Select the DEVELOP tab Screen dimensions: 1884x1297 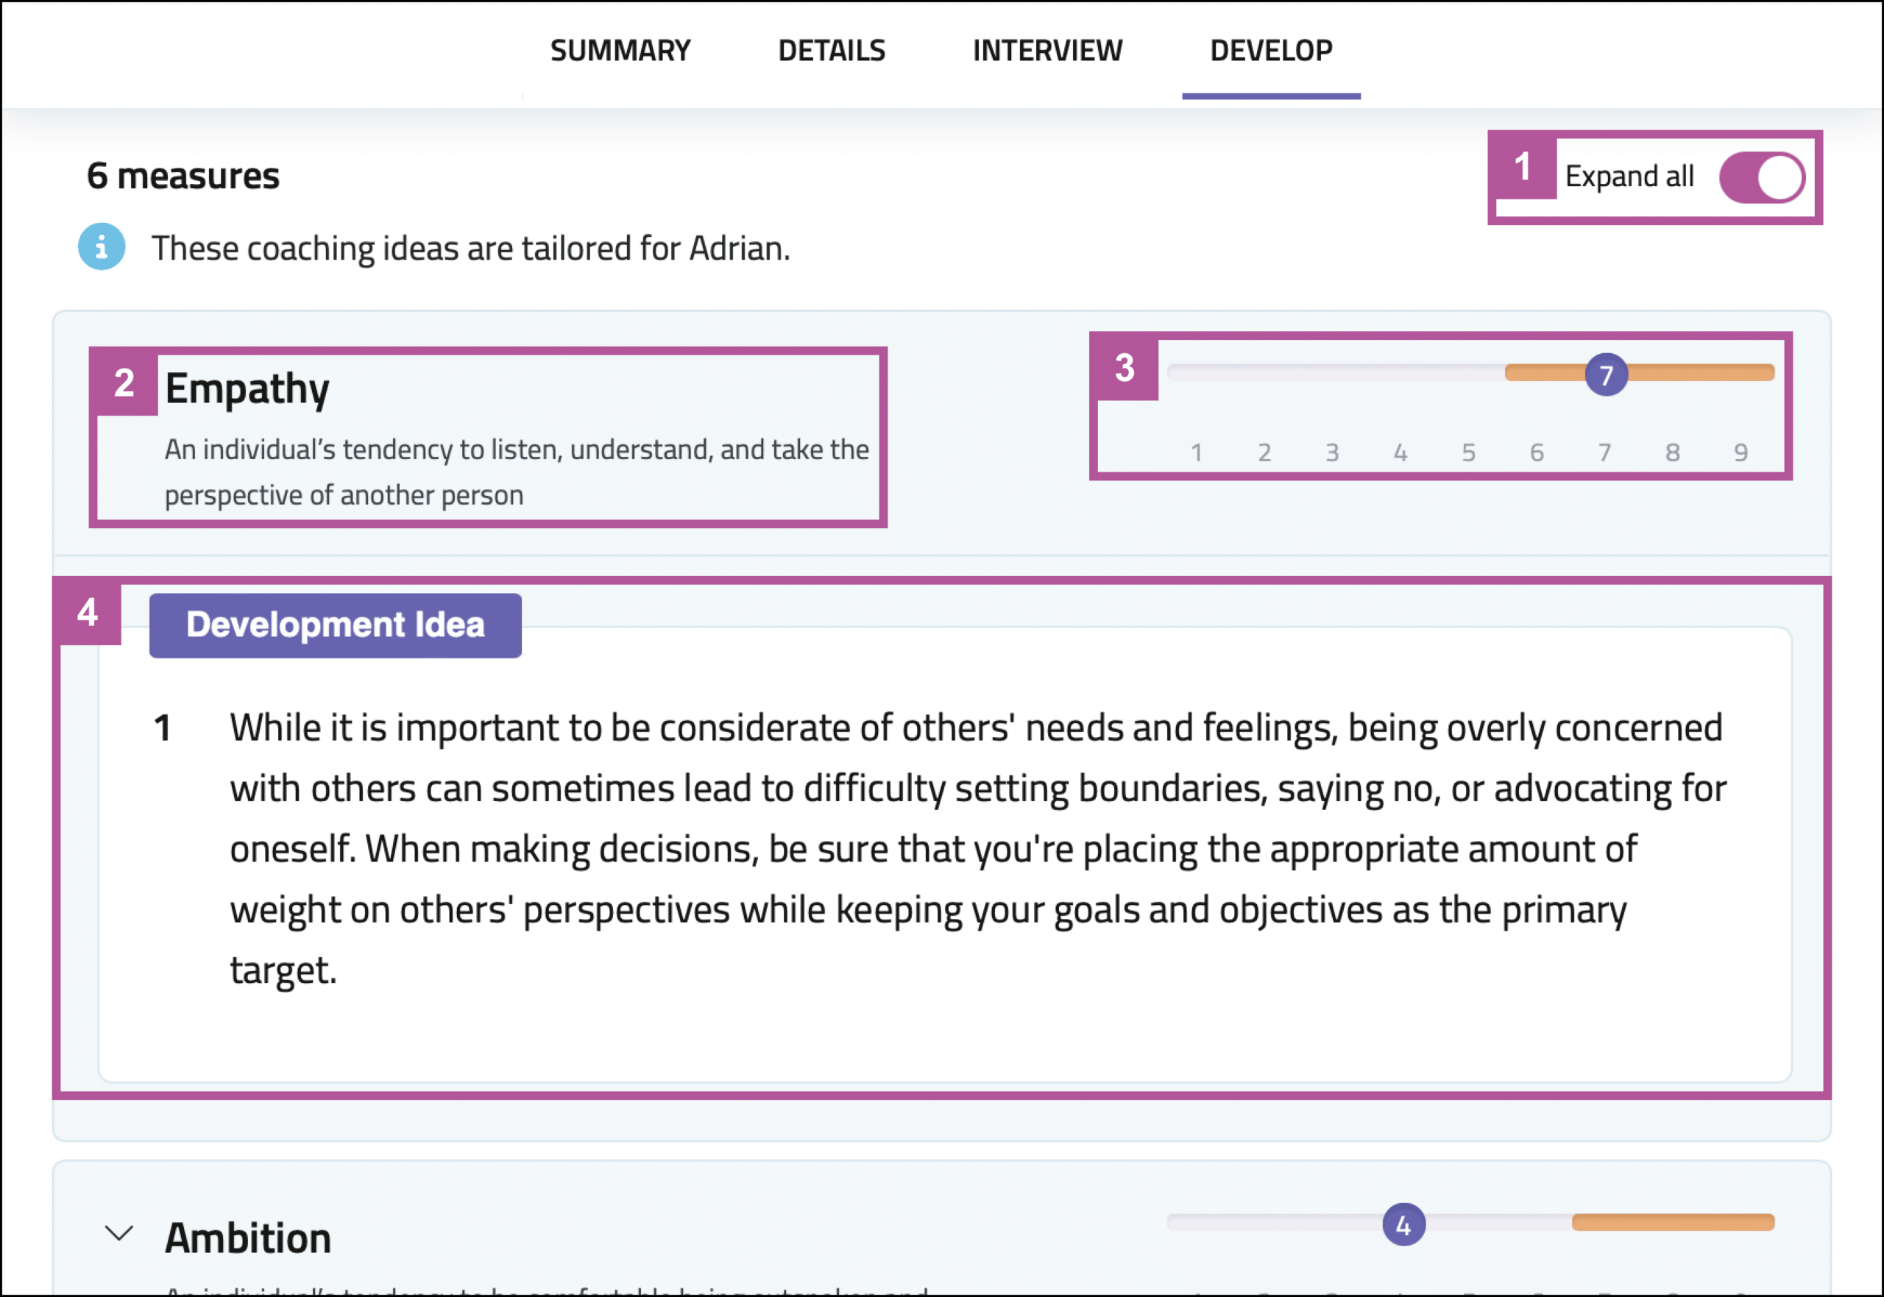click(1270, 50)
